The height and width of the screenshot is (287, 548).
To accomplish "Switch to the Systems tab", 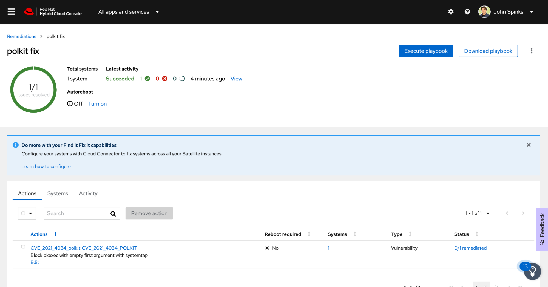I will (x=58, y=193).
